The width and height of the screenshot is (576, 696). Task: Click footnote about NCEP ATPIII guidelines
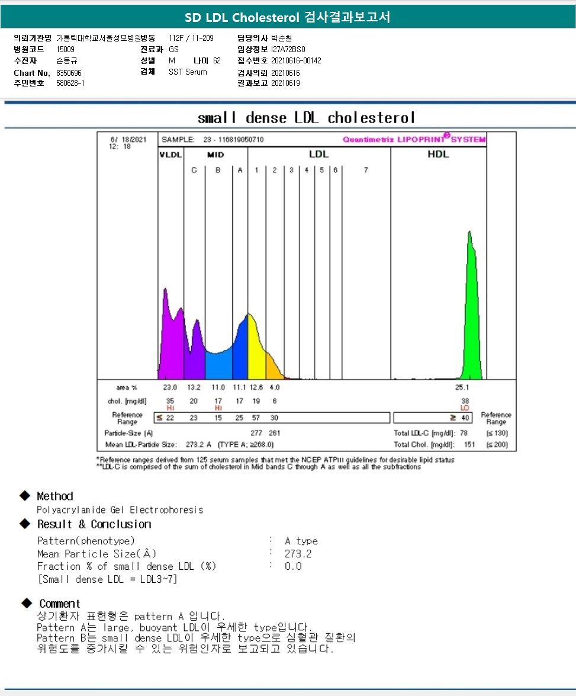pos(276,460)
